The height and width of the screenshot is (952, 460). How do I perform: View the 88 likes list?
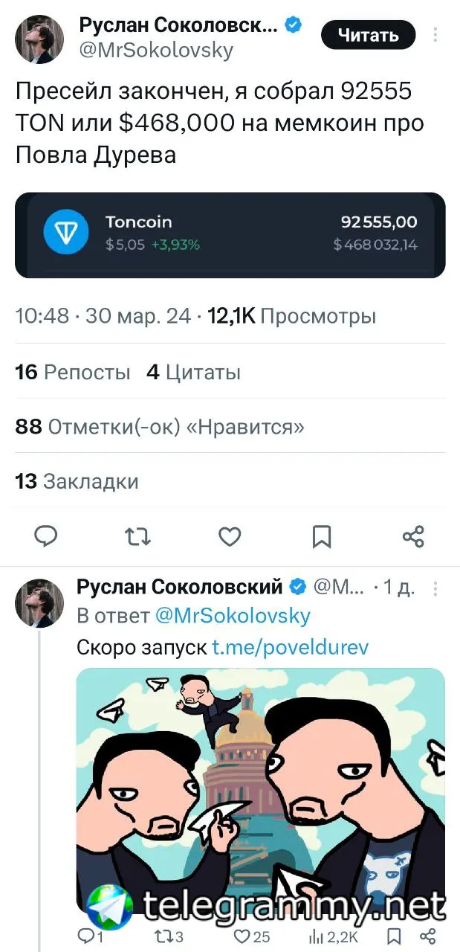(x=160, y=427)
